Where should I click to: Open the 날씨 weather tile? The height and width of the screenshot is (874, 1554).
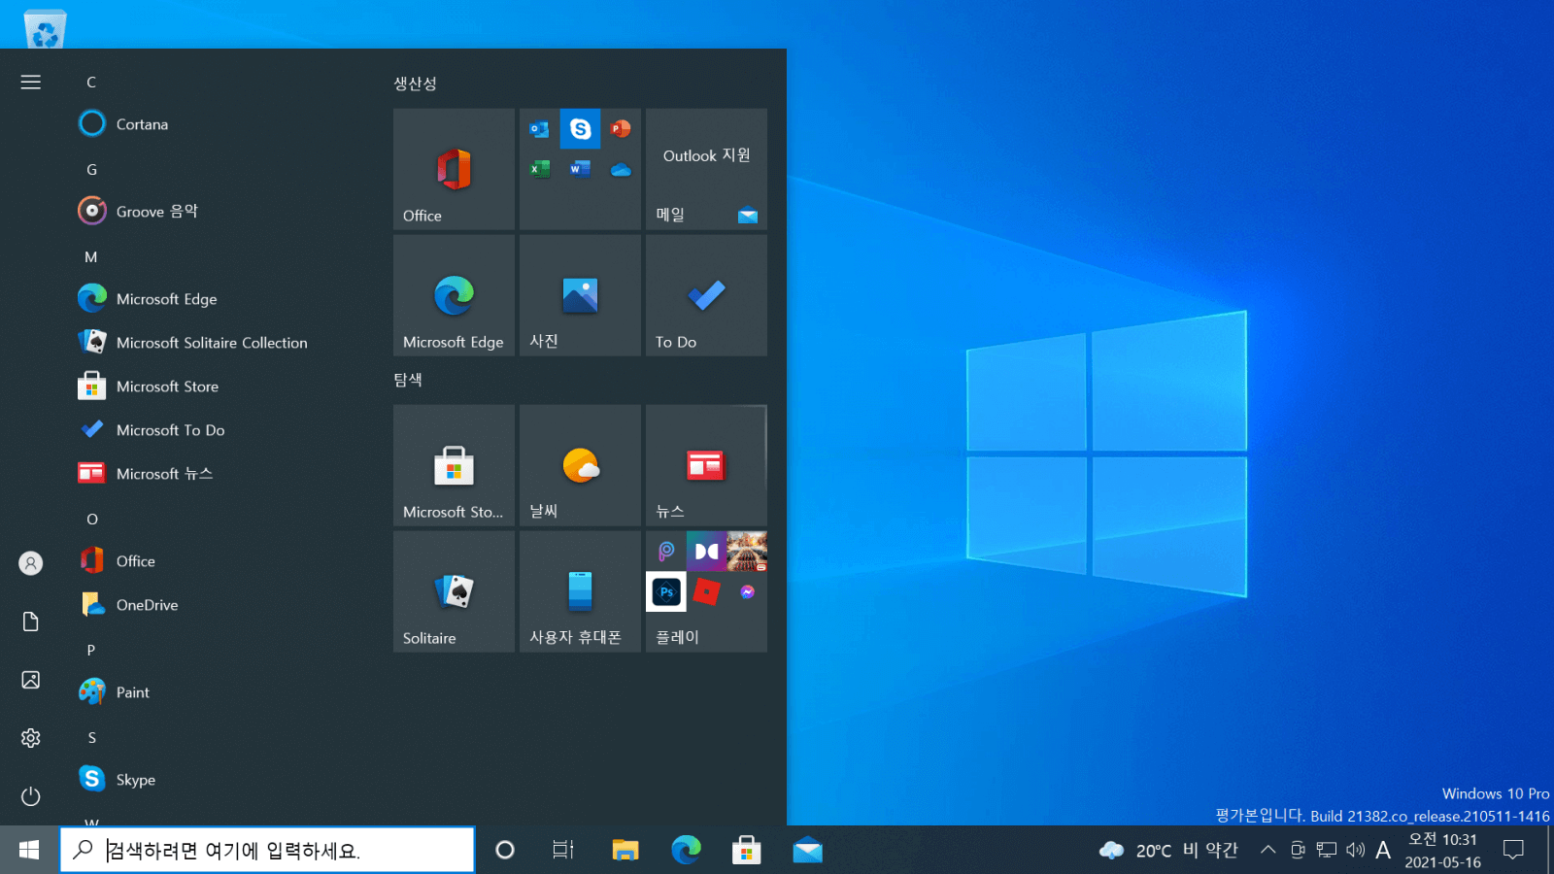tap(580, 465)
